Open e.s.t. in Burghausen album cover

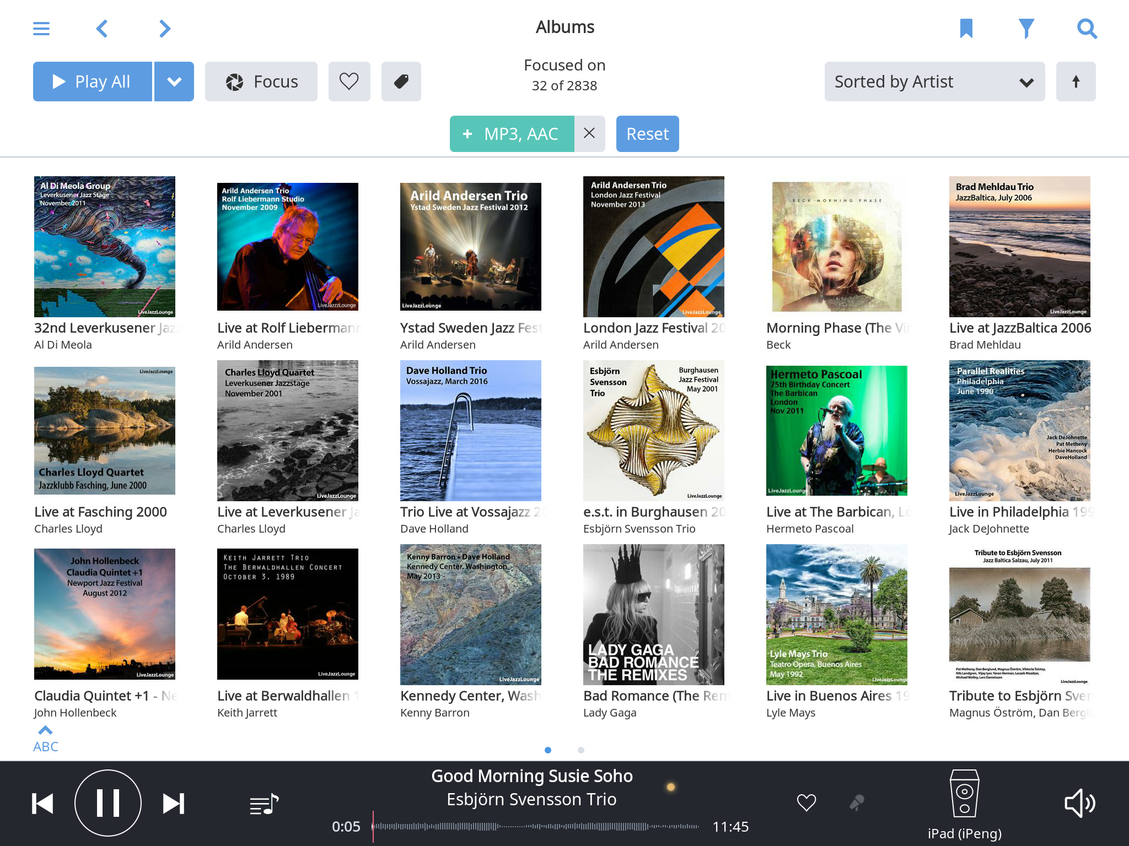[654, 431]
